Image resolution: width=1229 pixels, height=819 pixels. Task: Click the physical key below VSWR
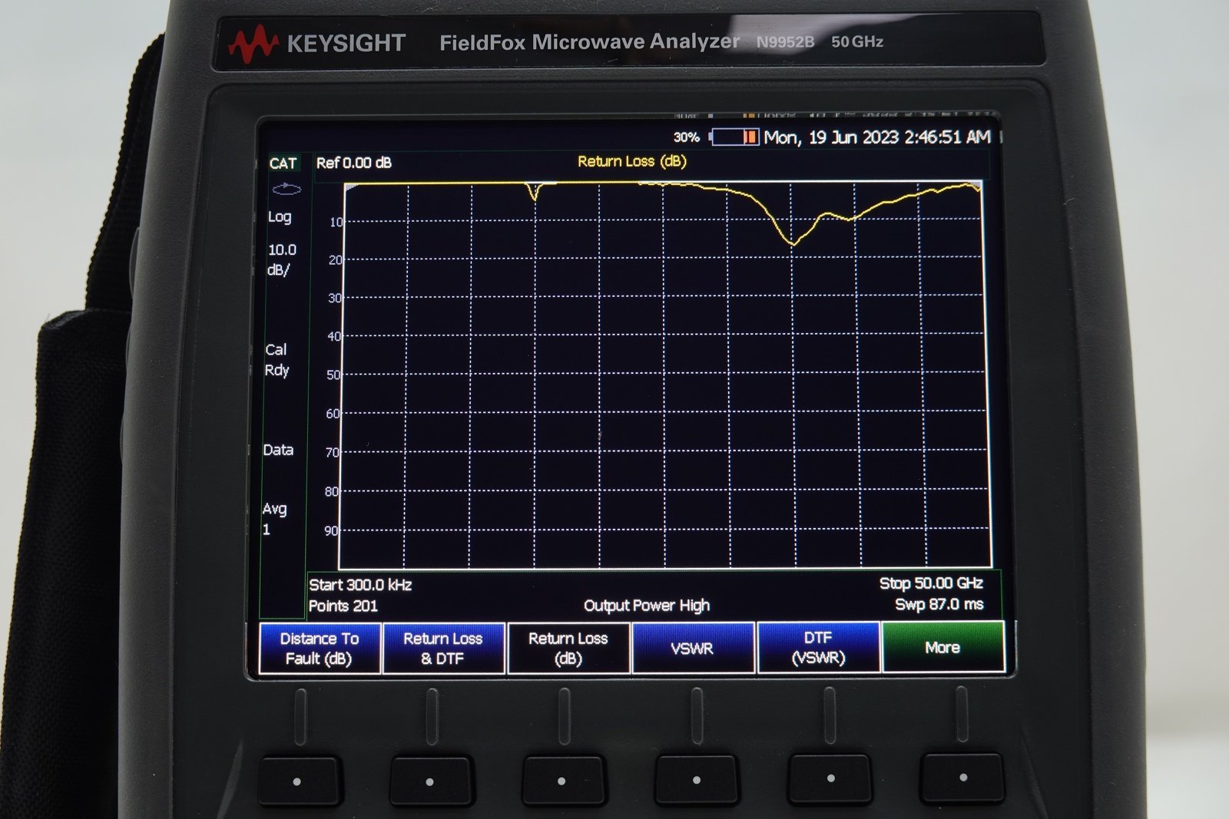click(697, 780)
